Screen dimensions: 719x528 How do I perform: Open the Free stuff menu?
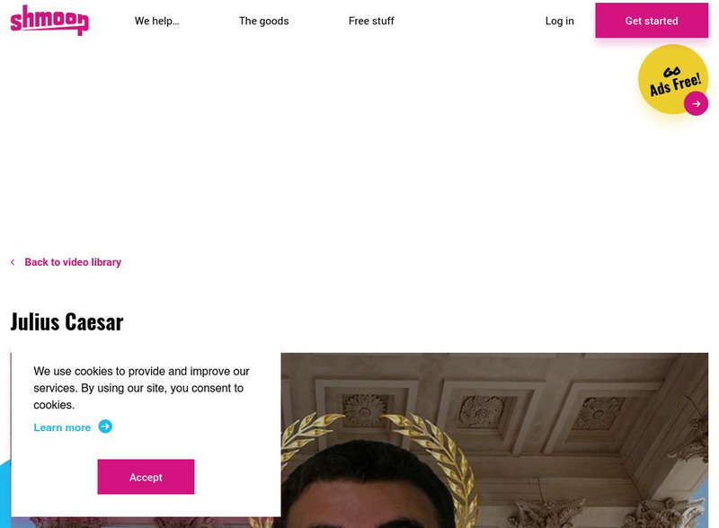pyautogui.click(x=371, y=21)
